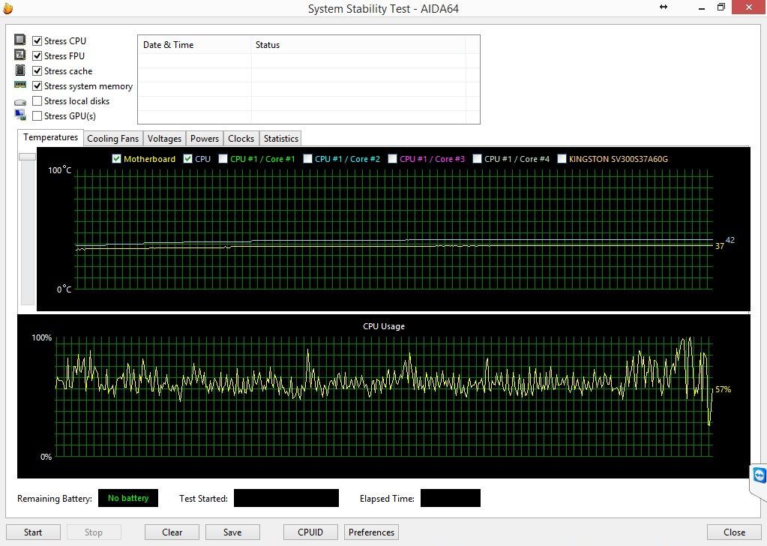
Task: Enable Stress local disks checkbox
Action: [x=37, y=100]
